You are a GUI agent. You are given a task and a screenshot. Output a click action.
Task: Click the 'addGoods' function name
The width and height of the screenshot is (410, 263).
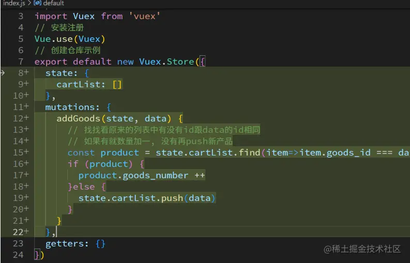[79, 118]
